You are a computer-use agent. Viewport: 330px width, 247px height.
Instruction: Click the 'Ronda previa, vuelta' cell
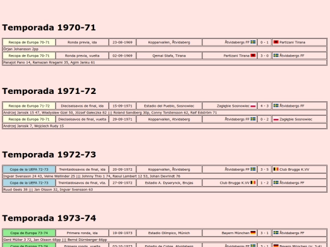[82, 55]
